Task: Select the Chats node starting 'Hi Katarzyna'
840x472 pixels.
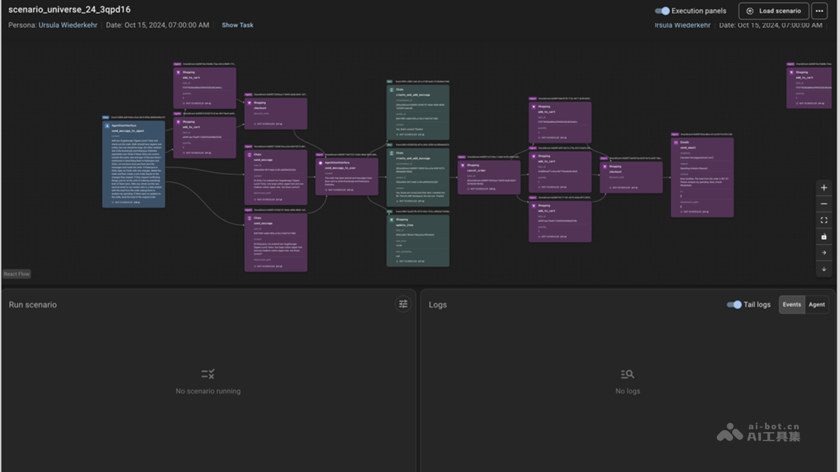Action: (276, 243)
